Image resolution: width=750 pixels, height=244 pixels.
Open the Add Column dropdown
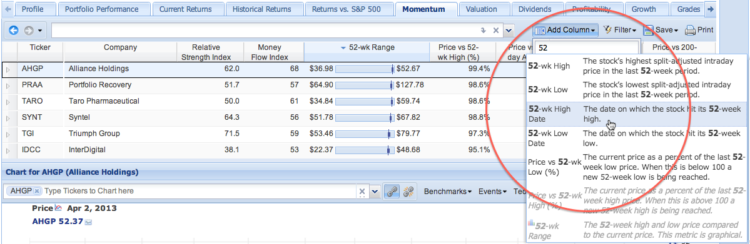[566, 30]
